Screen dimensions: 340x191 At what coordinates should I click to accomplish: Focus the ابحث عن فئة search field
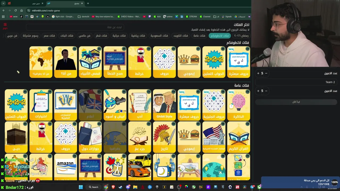point(75,27)
